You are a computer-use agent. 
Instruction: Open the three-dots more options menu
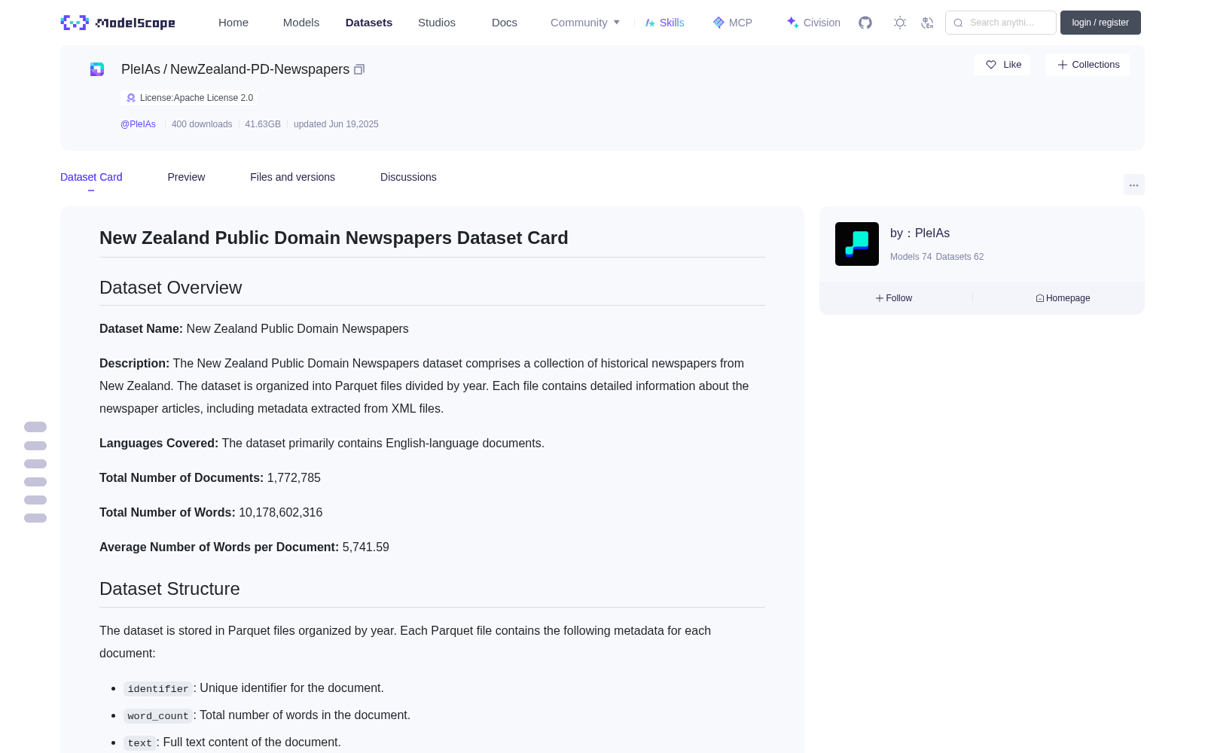point(1133,184)
